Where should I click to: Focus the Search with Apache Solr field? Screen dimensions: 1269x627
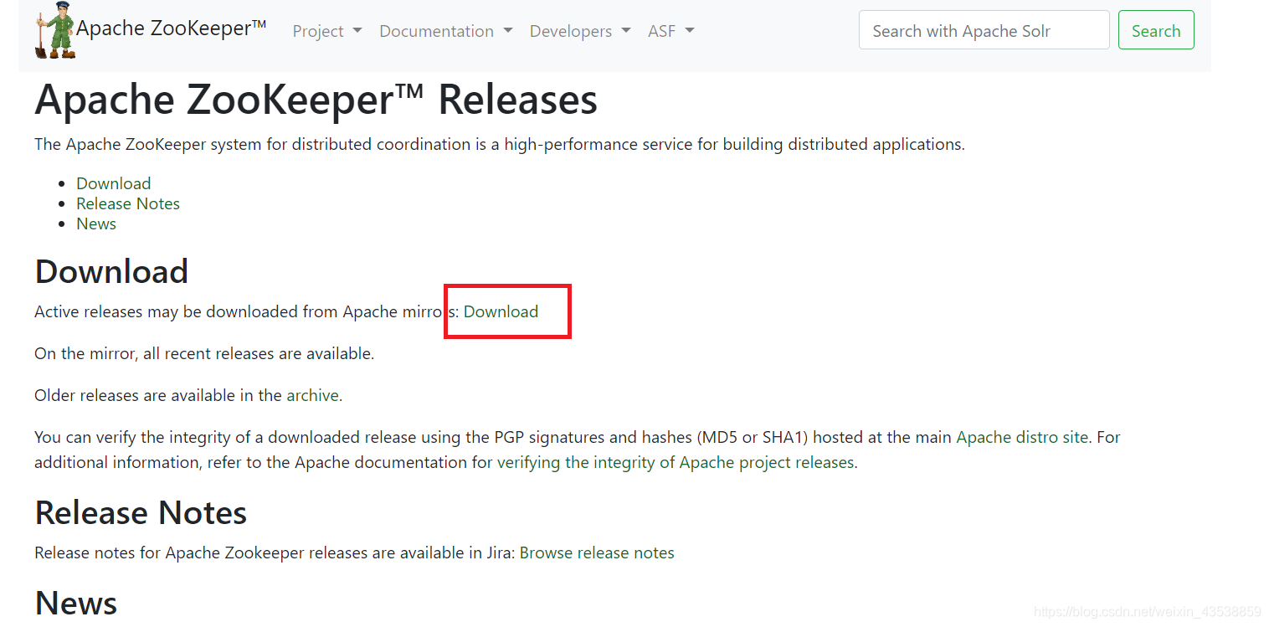coord(984,30)
